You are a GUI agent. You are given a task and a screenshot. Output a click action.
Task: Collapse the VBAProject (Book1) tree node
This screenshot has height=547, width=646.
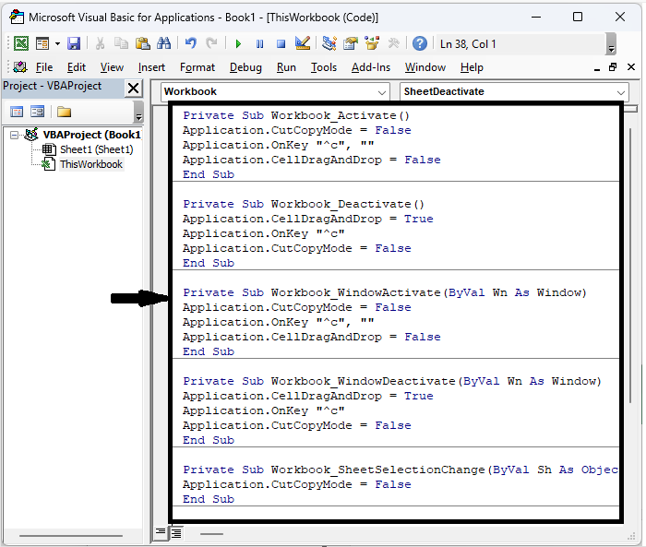(x=16, y=135)
